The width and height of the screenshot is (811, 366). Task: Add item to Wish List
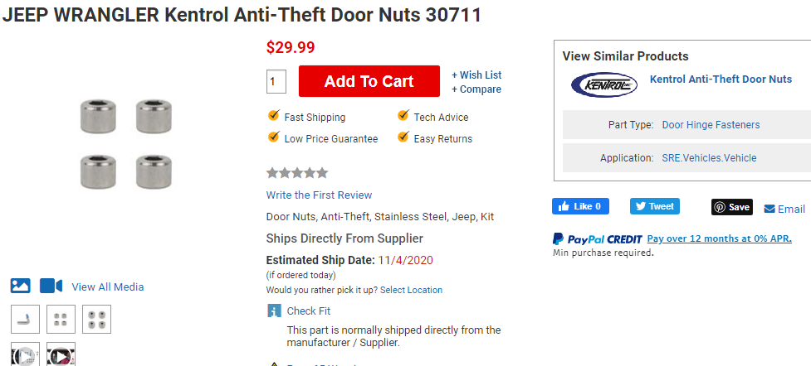[476, 75]
